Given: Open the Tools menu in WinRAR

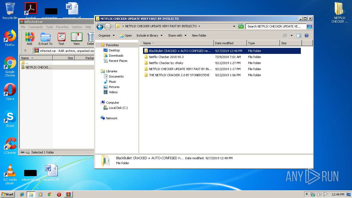Looking at the screenshot, I should click(x=50, y=27).
